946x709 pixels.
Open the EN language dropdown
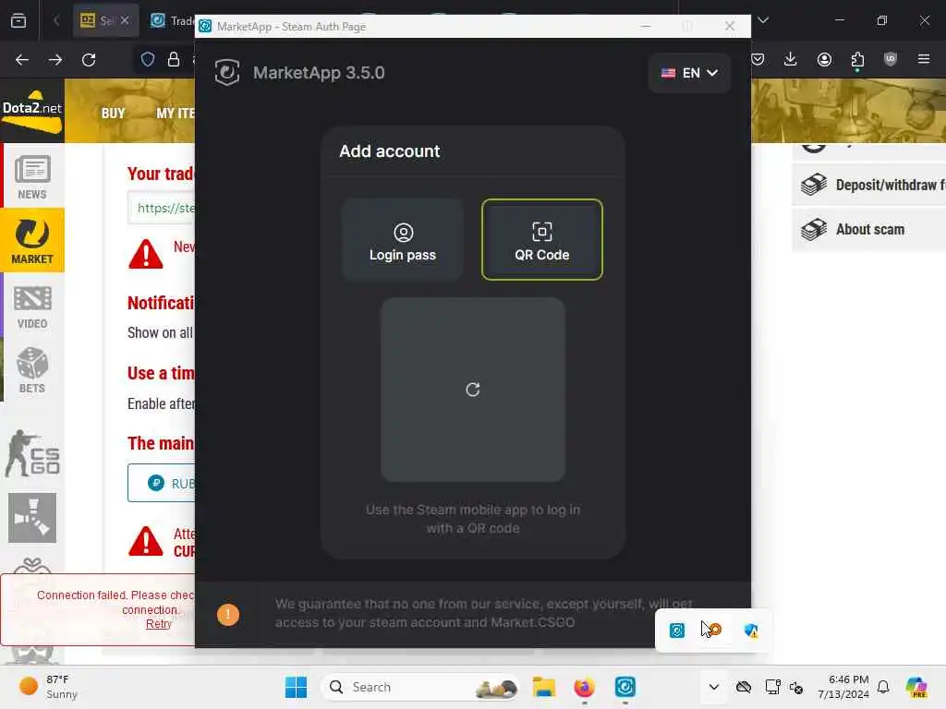[x=689, y=73]
